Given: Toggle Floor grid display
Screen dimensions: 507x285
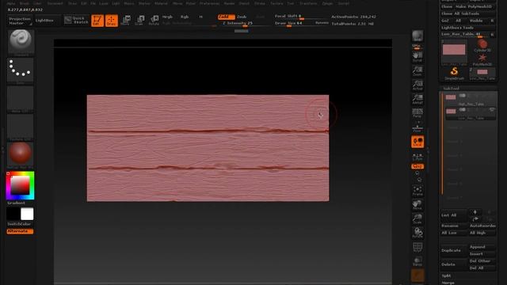Looking at the screenshot, I should [x=417, y=128].
